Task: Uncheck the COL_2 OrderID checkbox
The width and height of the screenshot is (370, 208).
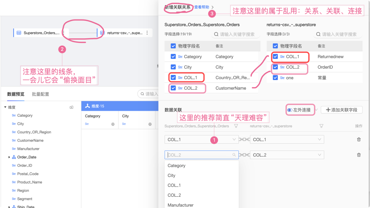Action: [x=275, y=67]
